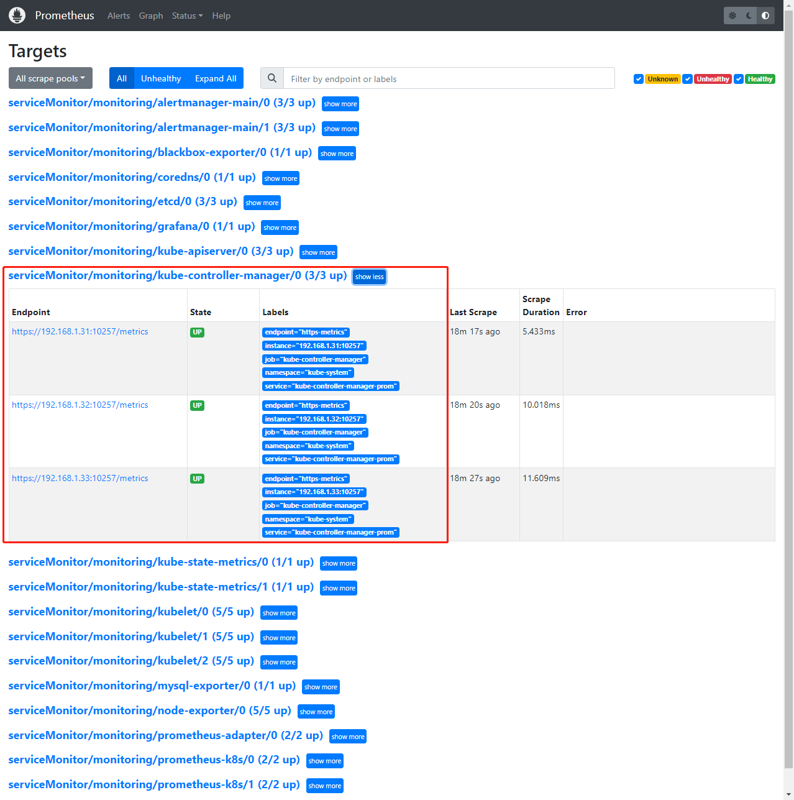Image resolution: width=794 pixels, height=800 pixels.
Task: Open serviceMonitor/monitoring/node-exporter/0 pool link
Action: 150,710
